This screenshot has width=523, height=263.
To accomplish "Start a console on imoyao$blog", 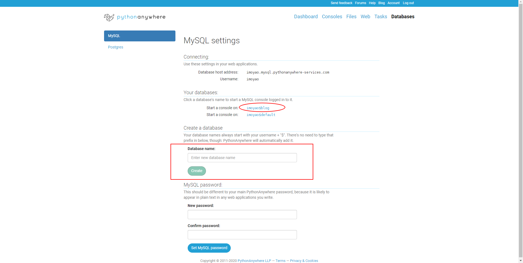I will (x=258, y=108).
